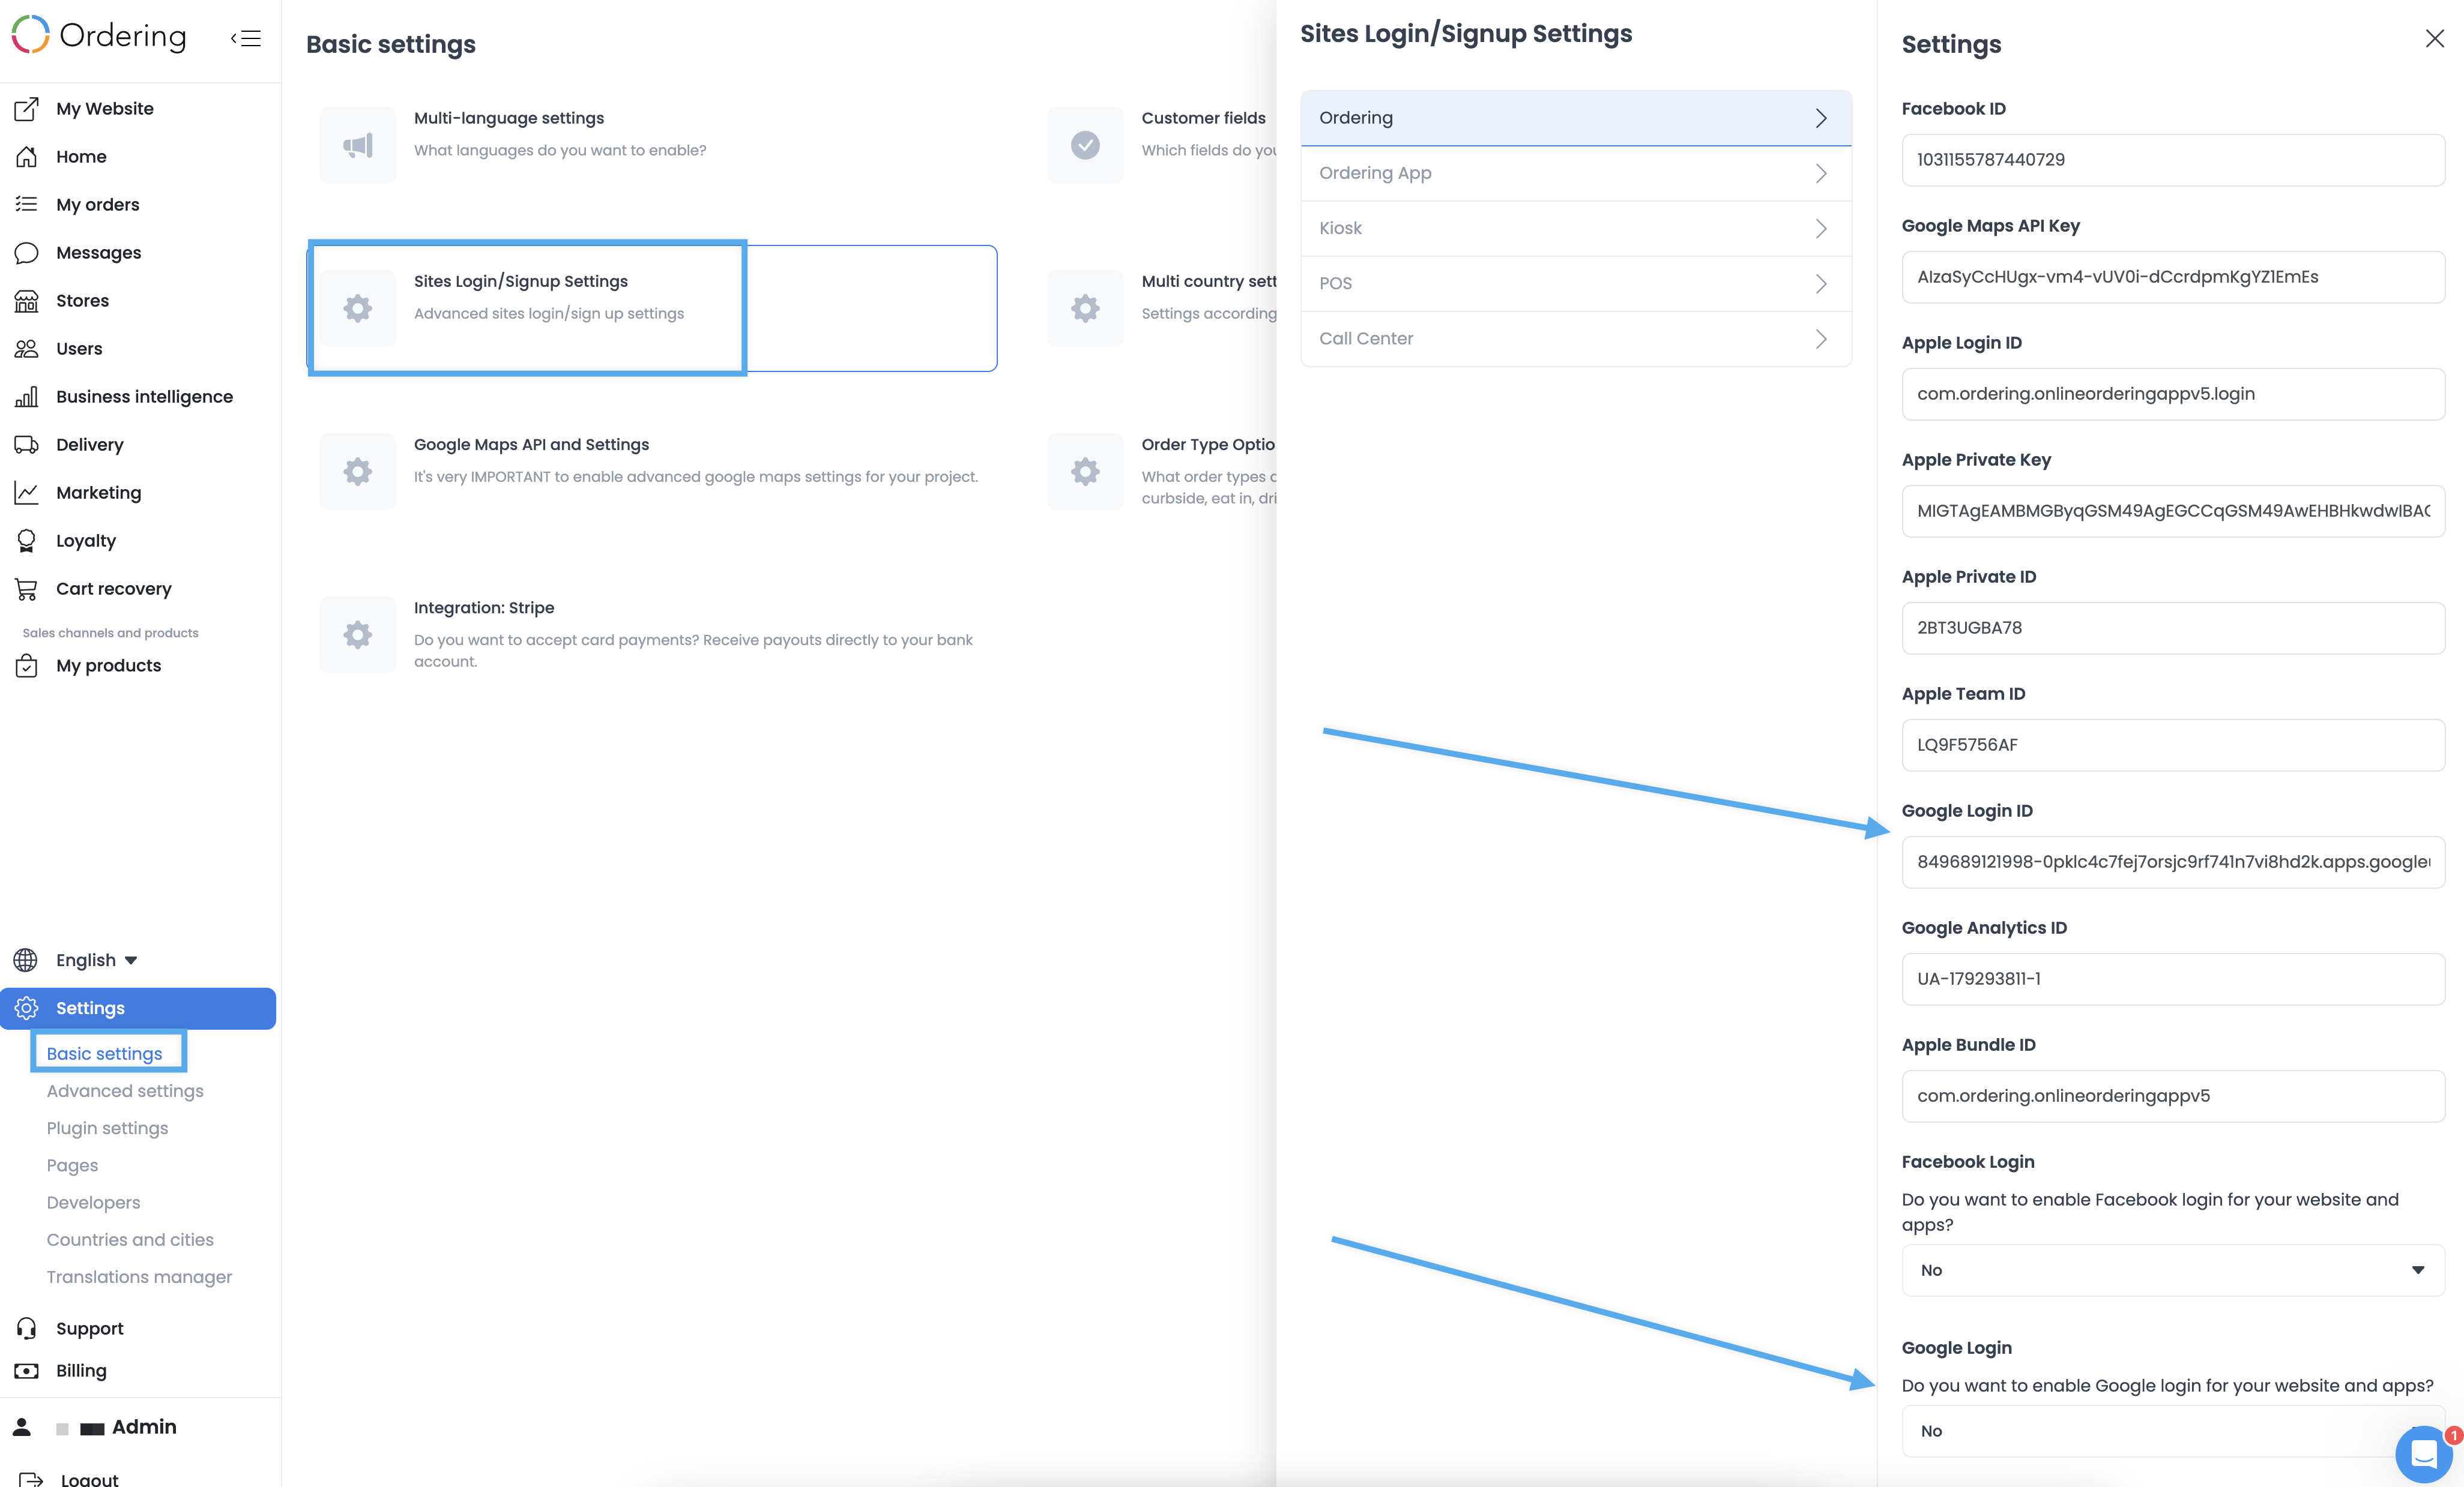This screenshot has height=1487, width=2464.
Task: Click the Ordering logo
Action: [x=99, y=35]
